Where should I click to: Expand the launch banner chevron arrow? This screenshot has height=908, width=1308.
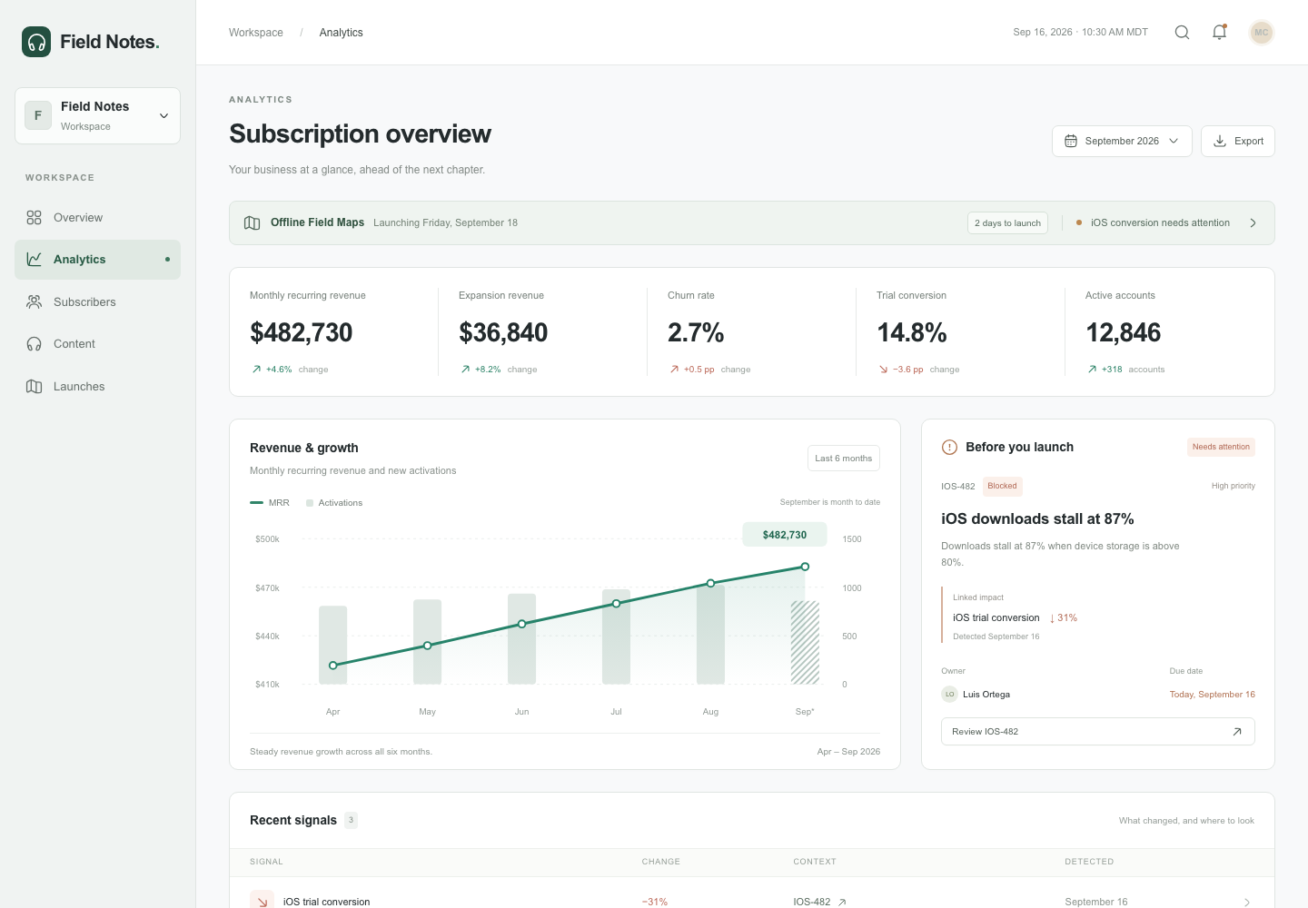click(x=1253, y=223)
